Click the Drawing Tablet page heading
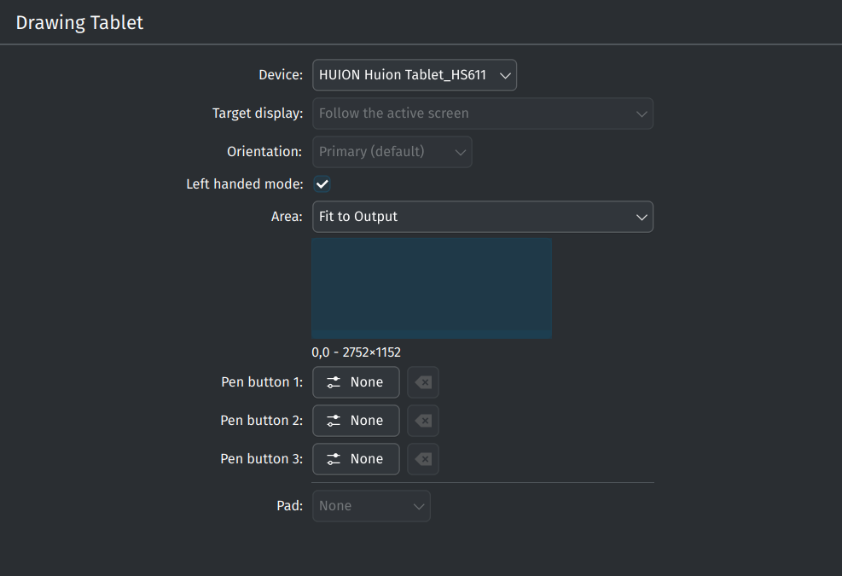 point(79,23)
